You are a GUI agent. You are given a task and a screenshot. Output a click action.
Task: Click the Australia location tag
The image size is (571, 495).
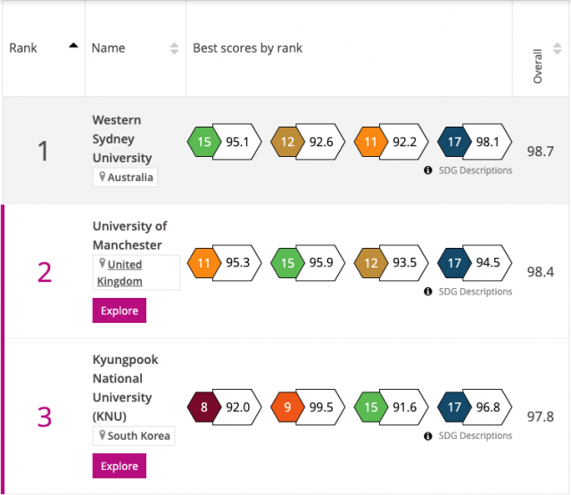point(125,177)
